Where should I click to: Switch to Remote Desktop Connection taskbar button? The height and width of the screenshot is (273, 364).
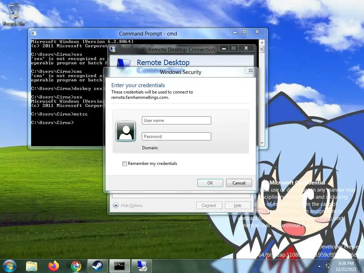[142, 266]
